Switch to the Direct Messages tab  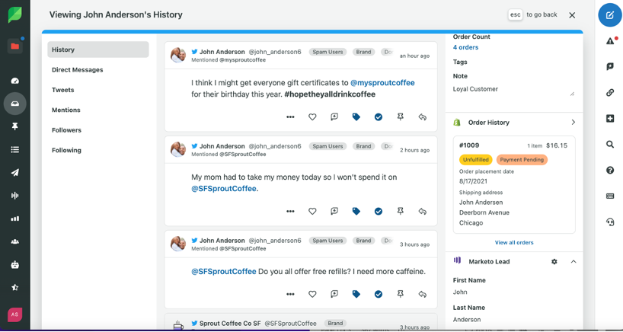point(78,70)
